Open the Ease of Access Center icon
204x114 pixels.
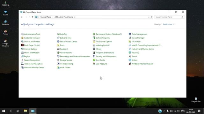[58, 41]
